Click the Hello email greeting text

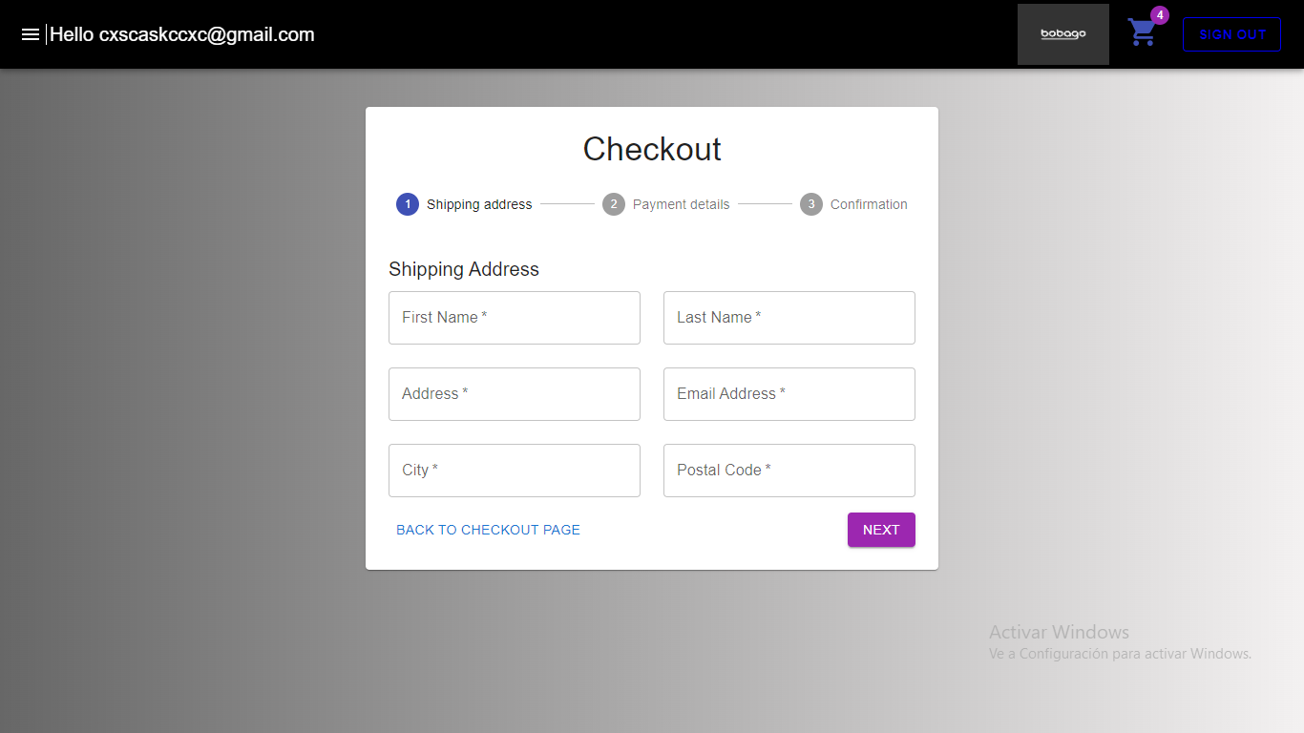tap(181, 33)
